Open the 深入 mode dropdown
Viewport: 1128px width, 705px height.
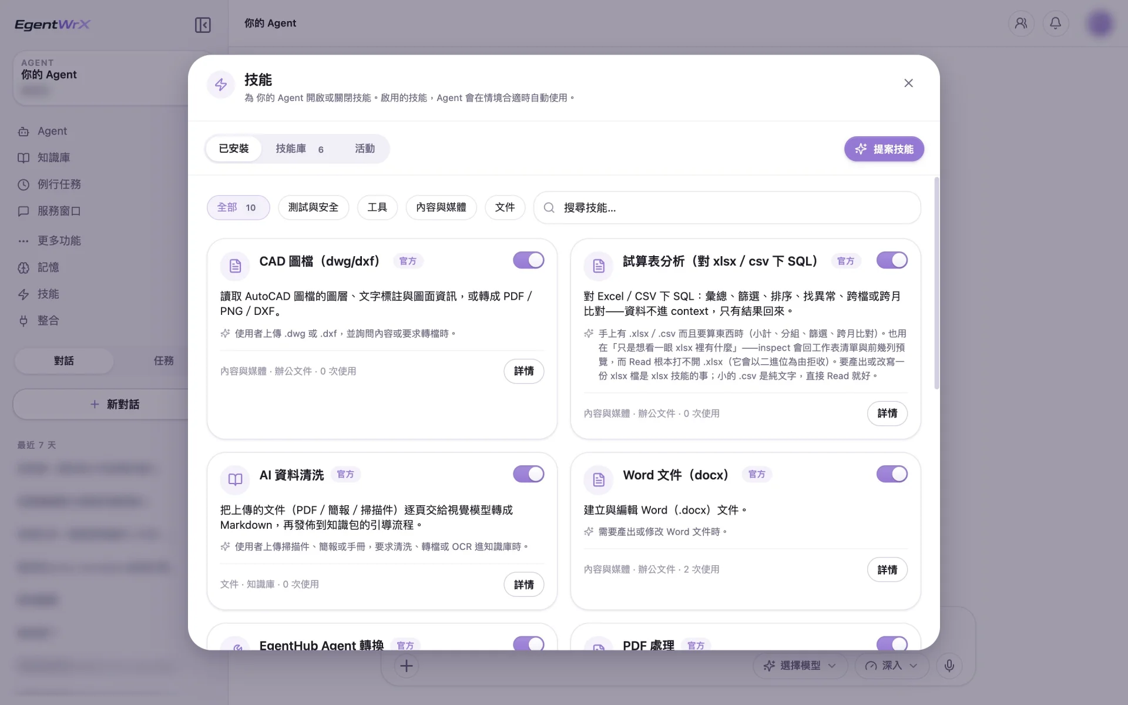[x=891, y=666]
